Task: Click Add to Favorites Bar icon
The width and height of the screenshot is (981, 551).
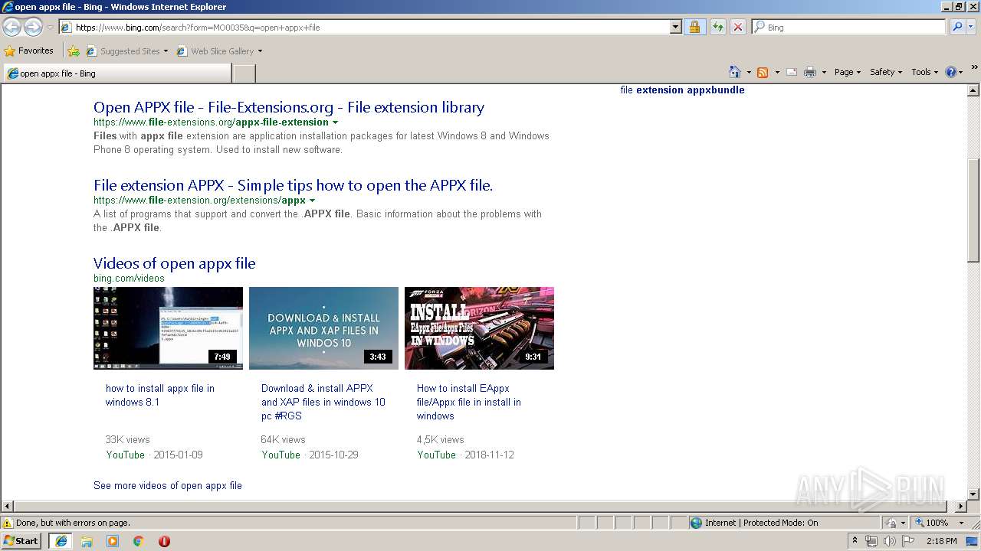Action: pyautogui.click(x=74, y=51)
